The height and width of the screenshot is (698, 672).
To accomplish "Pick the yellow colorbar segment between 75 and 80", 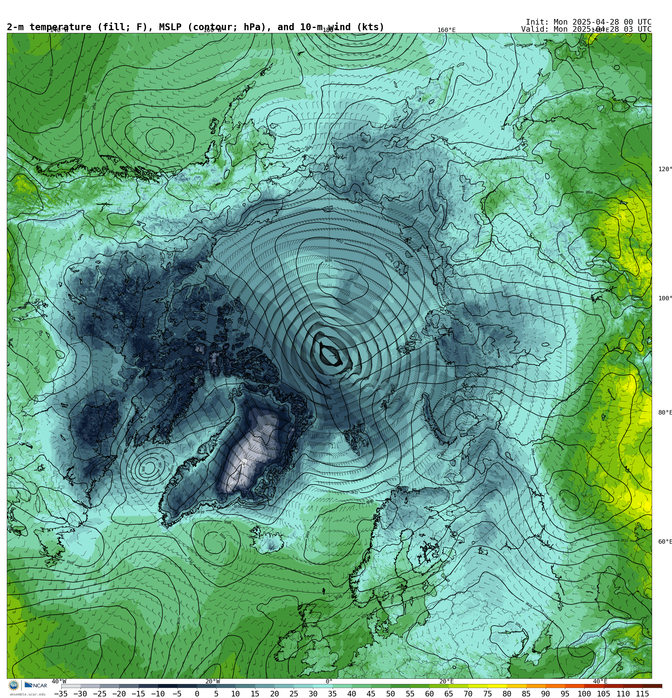I will point(497,686).
